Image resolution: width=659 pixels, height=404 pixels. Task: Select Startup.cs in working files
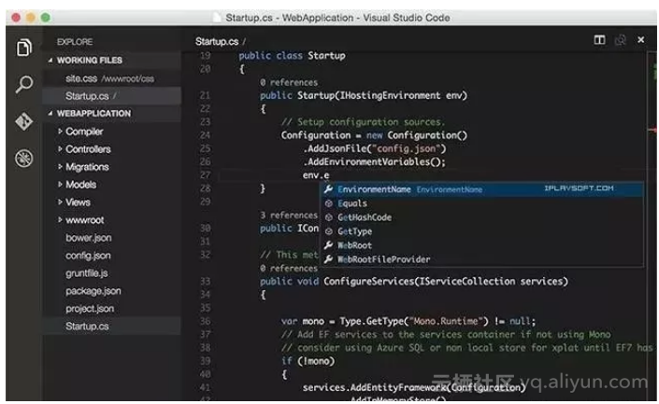111,96
